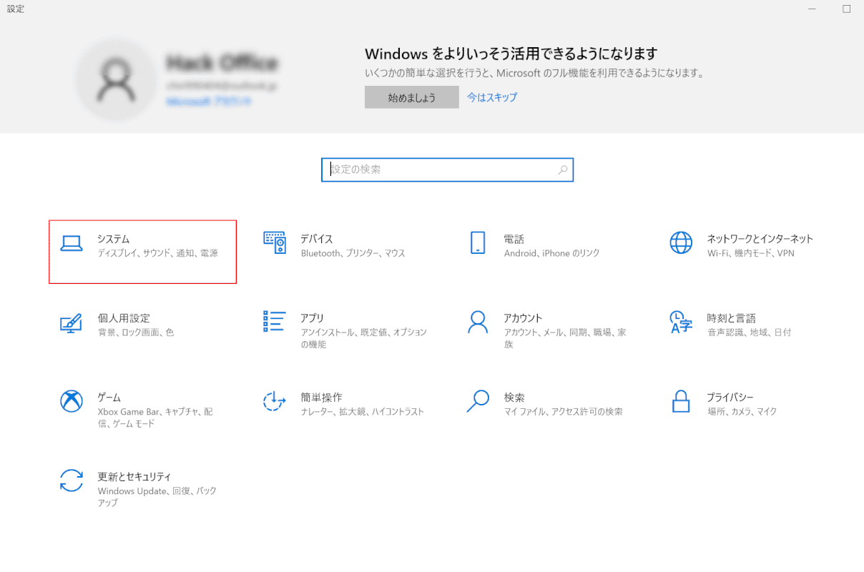Click the Wi-Fi、機内モード、VPN description
The height and width of the screenshot is (572, 864).
coord(751,253)
